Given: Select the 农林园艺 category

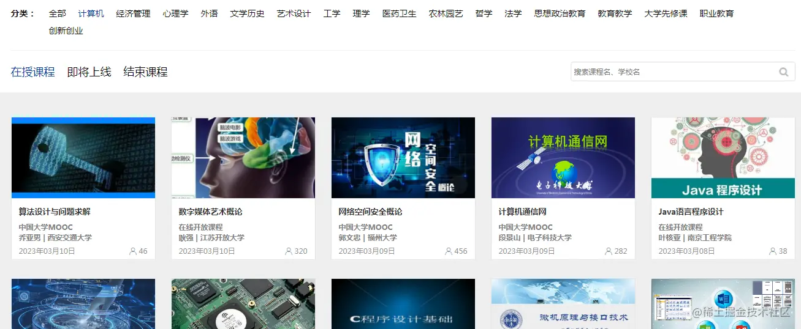Looking at the screenshot, I should (x=446, y=13).
